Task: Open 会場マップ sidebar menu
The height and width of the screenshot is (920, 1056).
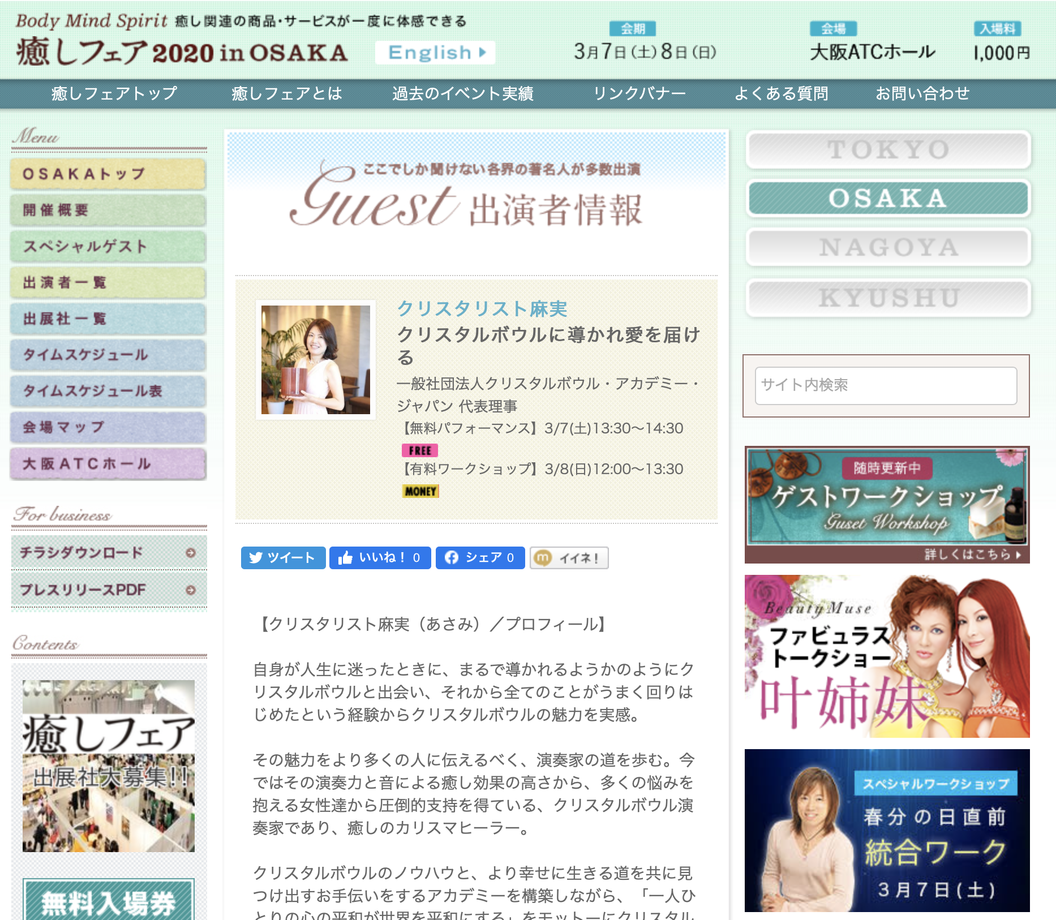Action: (x=108, y=428)
